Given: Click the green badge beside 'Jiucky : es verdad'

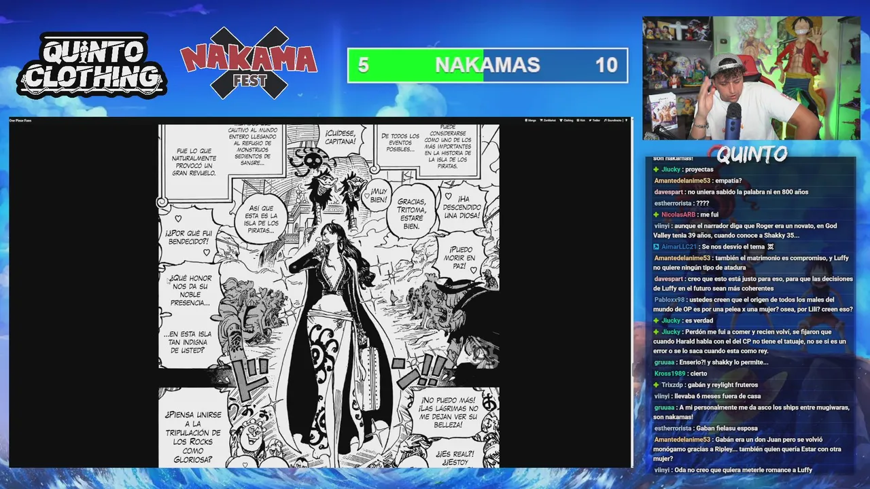Looking at the screenshot, I should click(x=656, y=321).
